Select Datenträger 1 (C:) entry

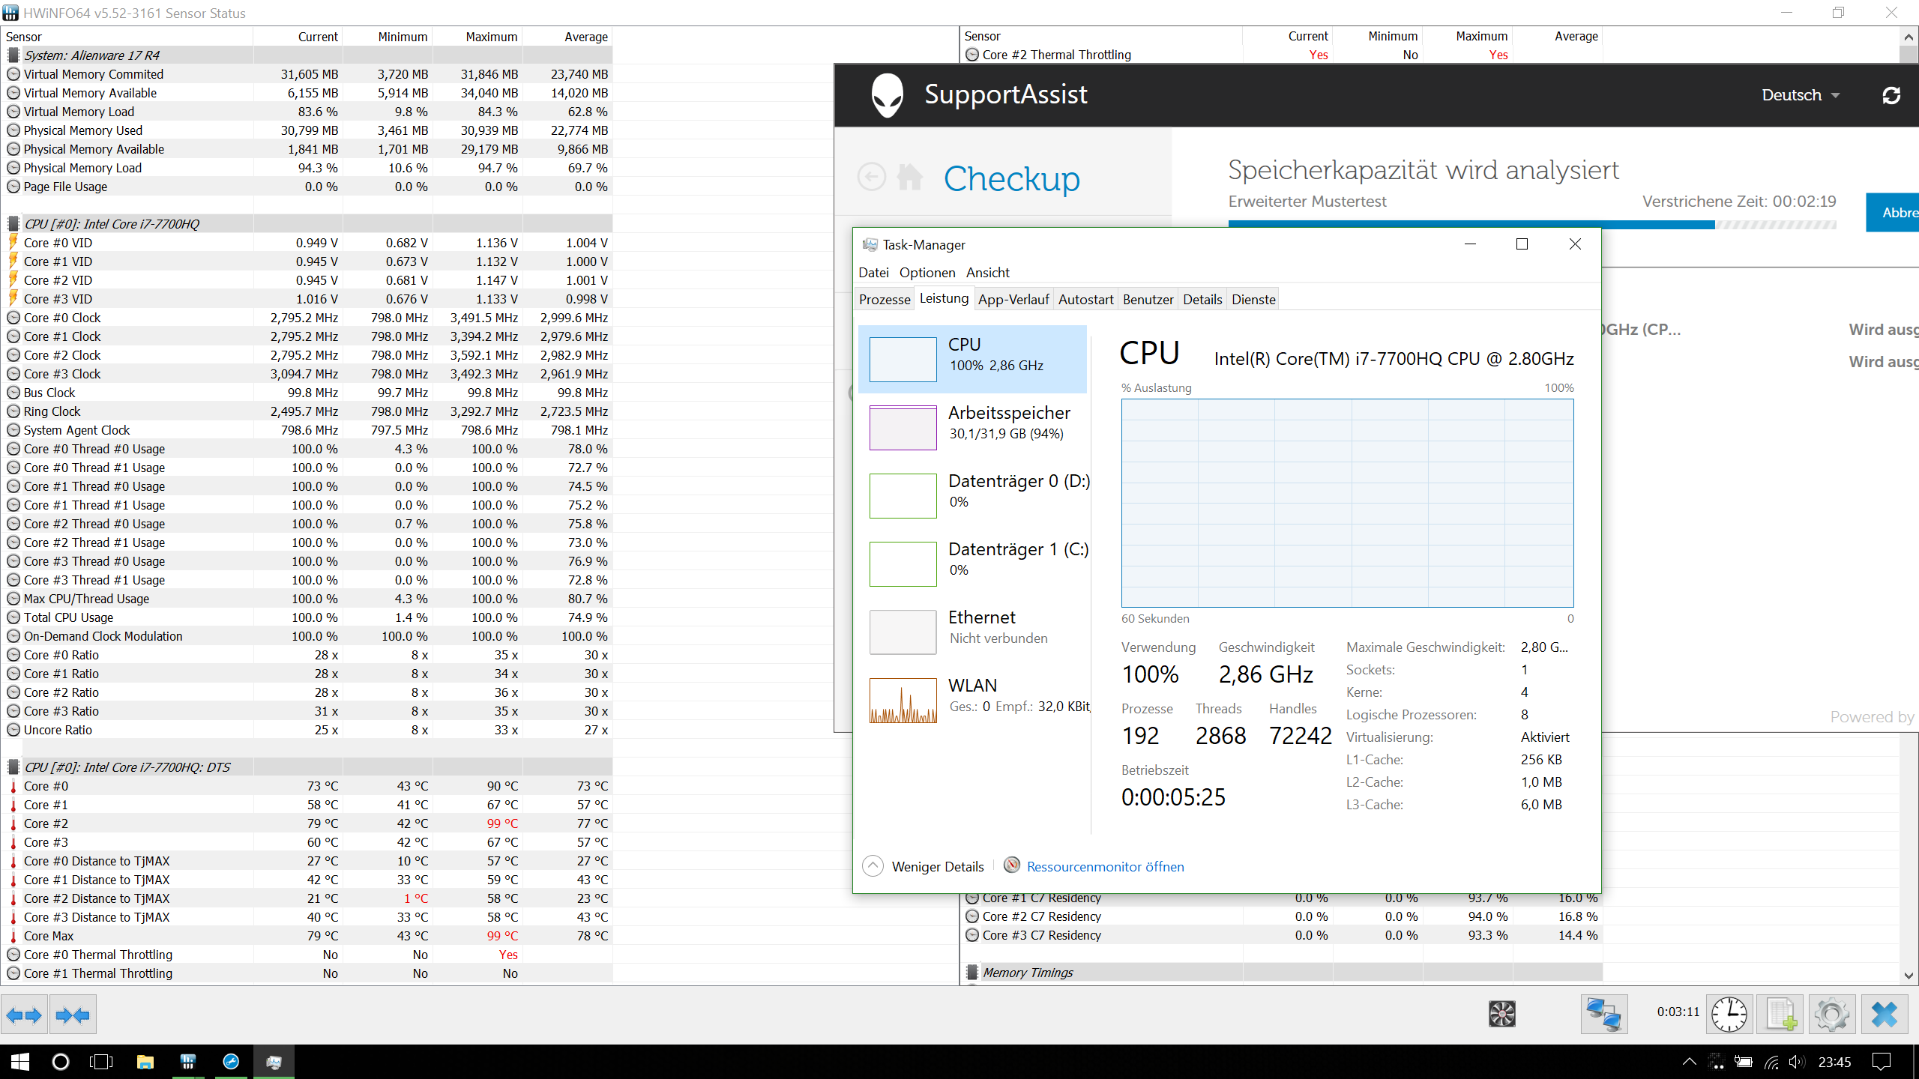[972, 563]
